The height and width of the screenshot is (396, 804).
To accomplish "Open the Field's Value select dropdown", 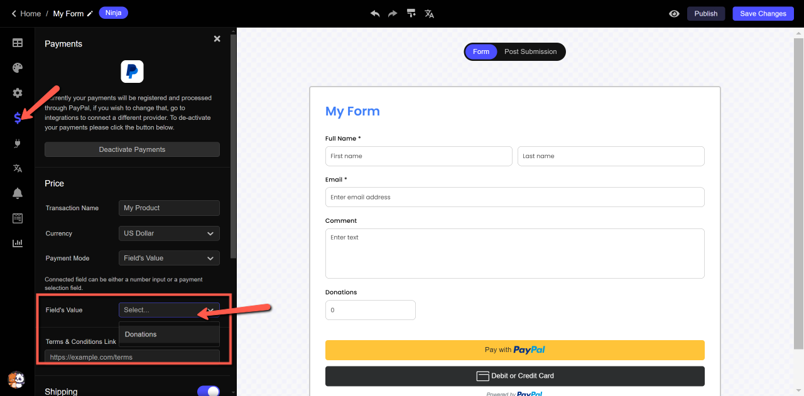I will [169, 310].
